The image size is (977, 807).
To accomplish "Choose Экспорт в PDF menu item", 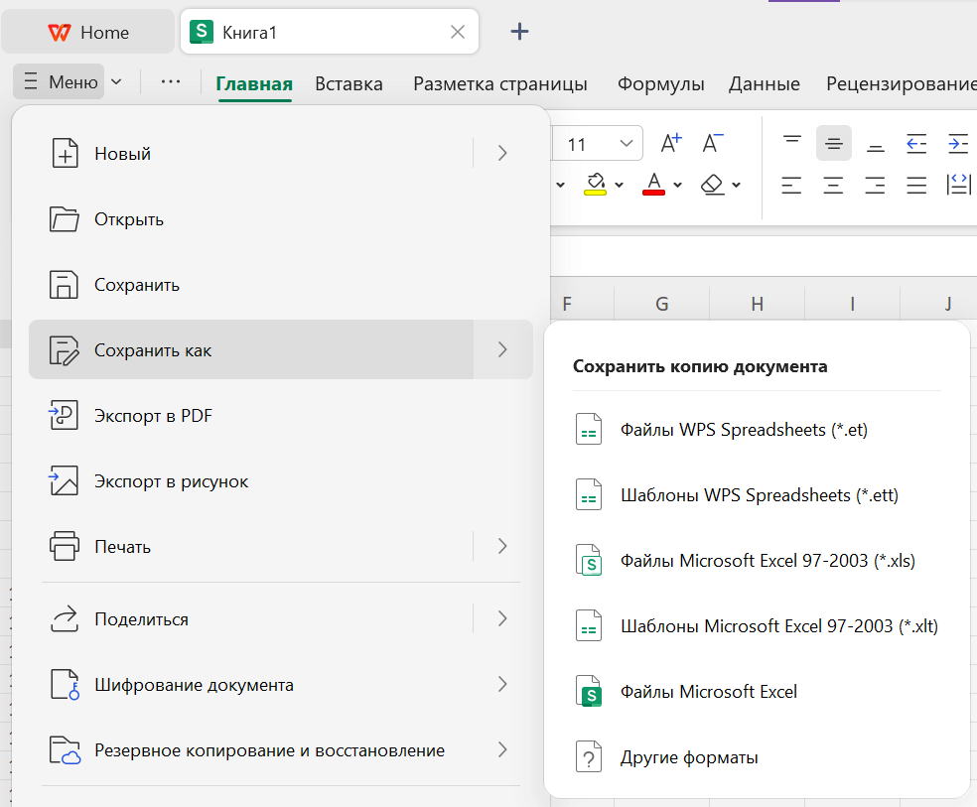I will pos(153,416).
